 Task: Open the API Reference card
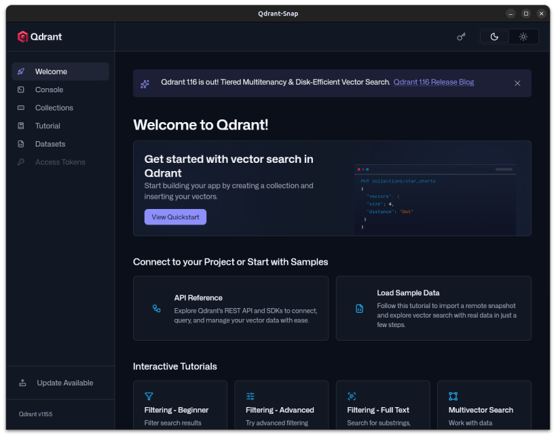pyautogui.click(x=231, y=308)
